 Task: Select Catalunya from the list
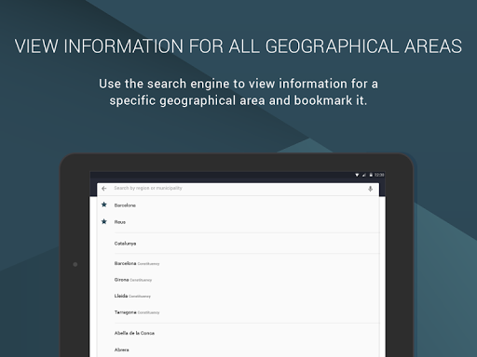pyautogui.click(x=238, y=244)
